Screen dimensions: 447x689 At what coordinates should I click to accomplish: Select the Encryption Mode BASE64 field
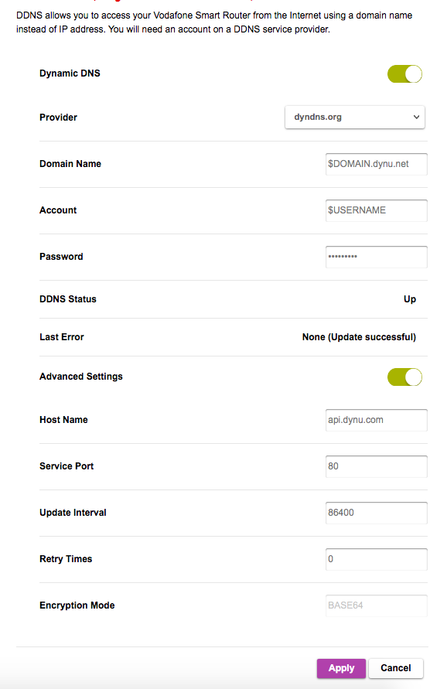click(x=377, y=605)
